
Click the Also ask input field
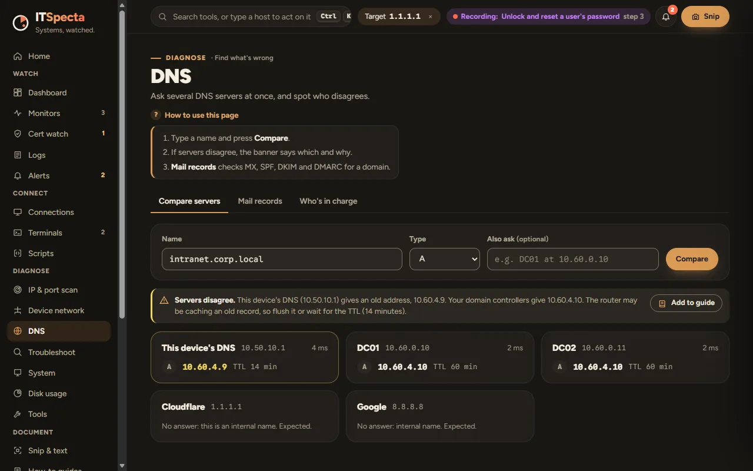click(572, 259)
